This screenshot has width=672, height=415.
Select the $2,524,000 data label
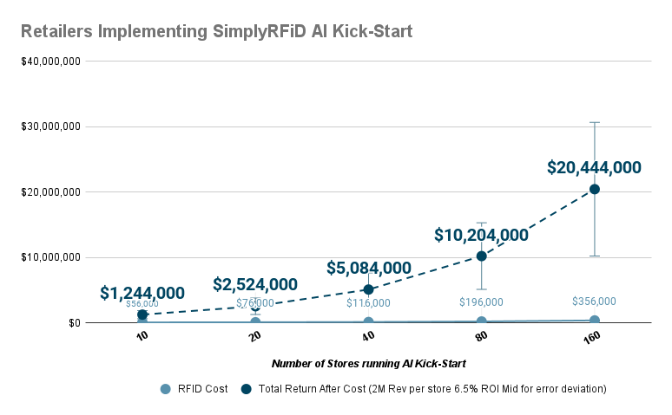255,285
